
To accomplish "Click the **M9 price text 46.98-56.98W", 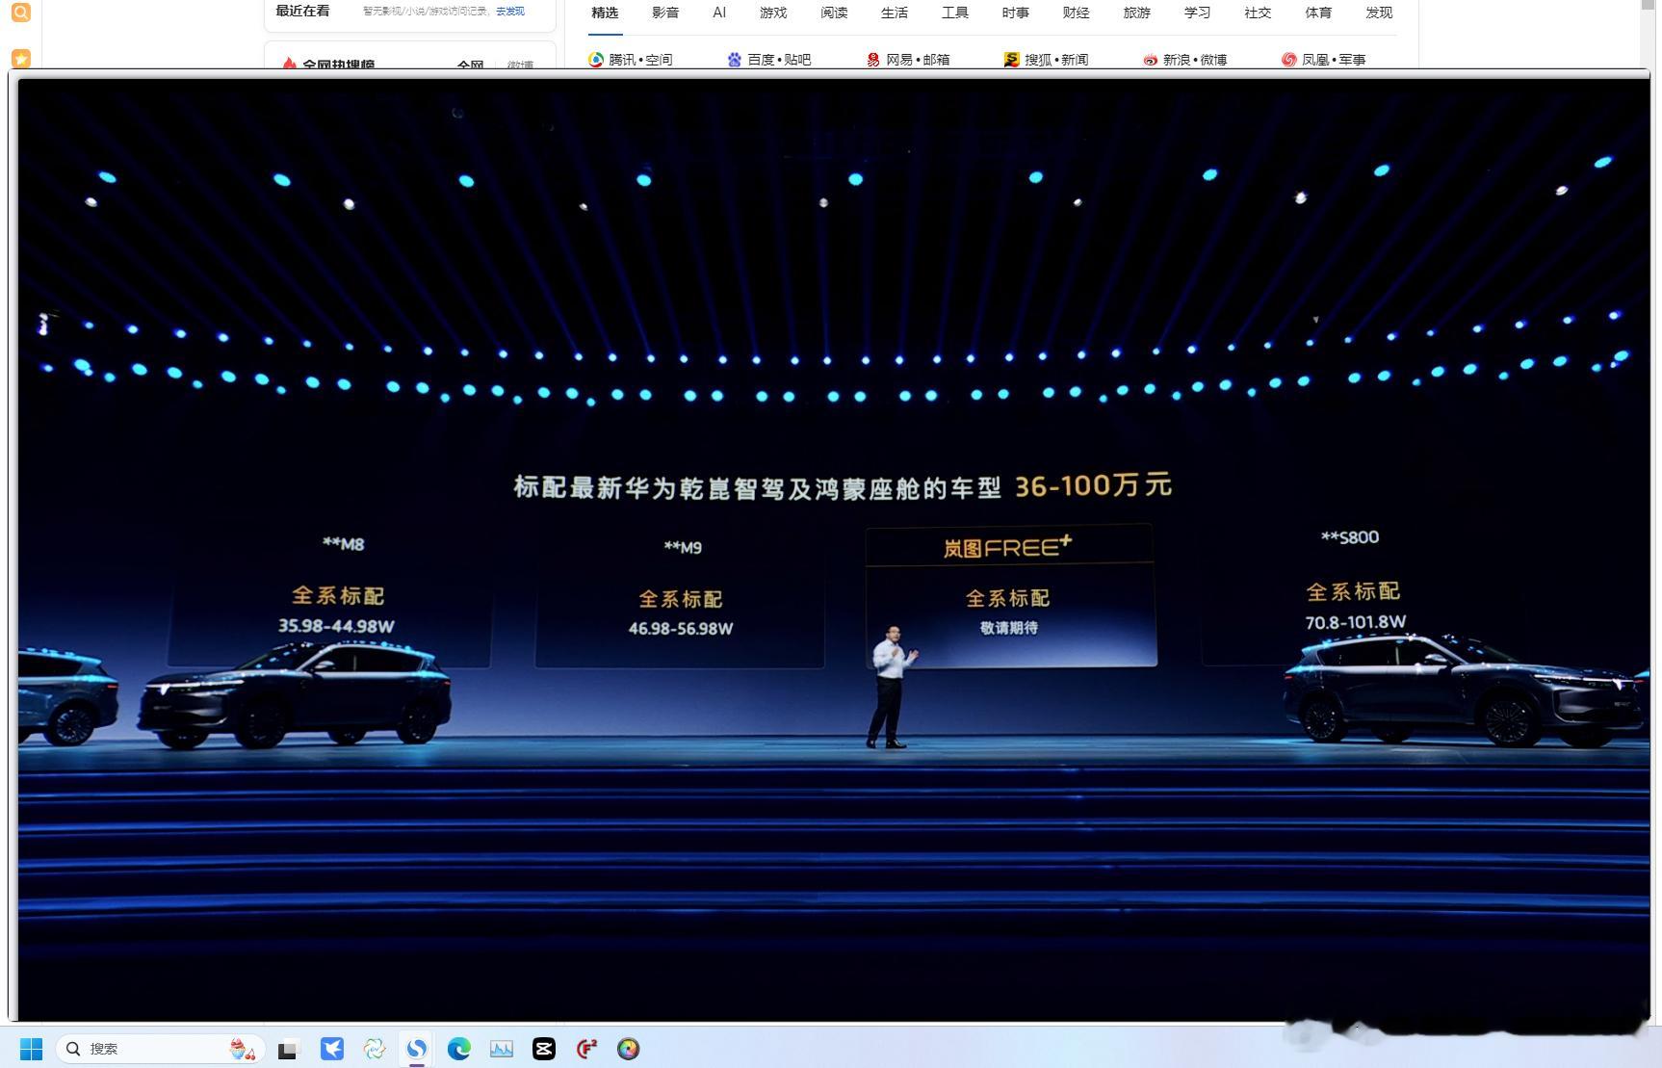I will click(681, 629).
